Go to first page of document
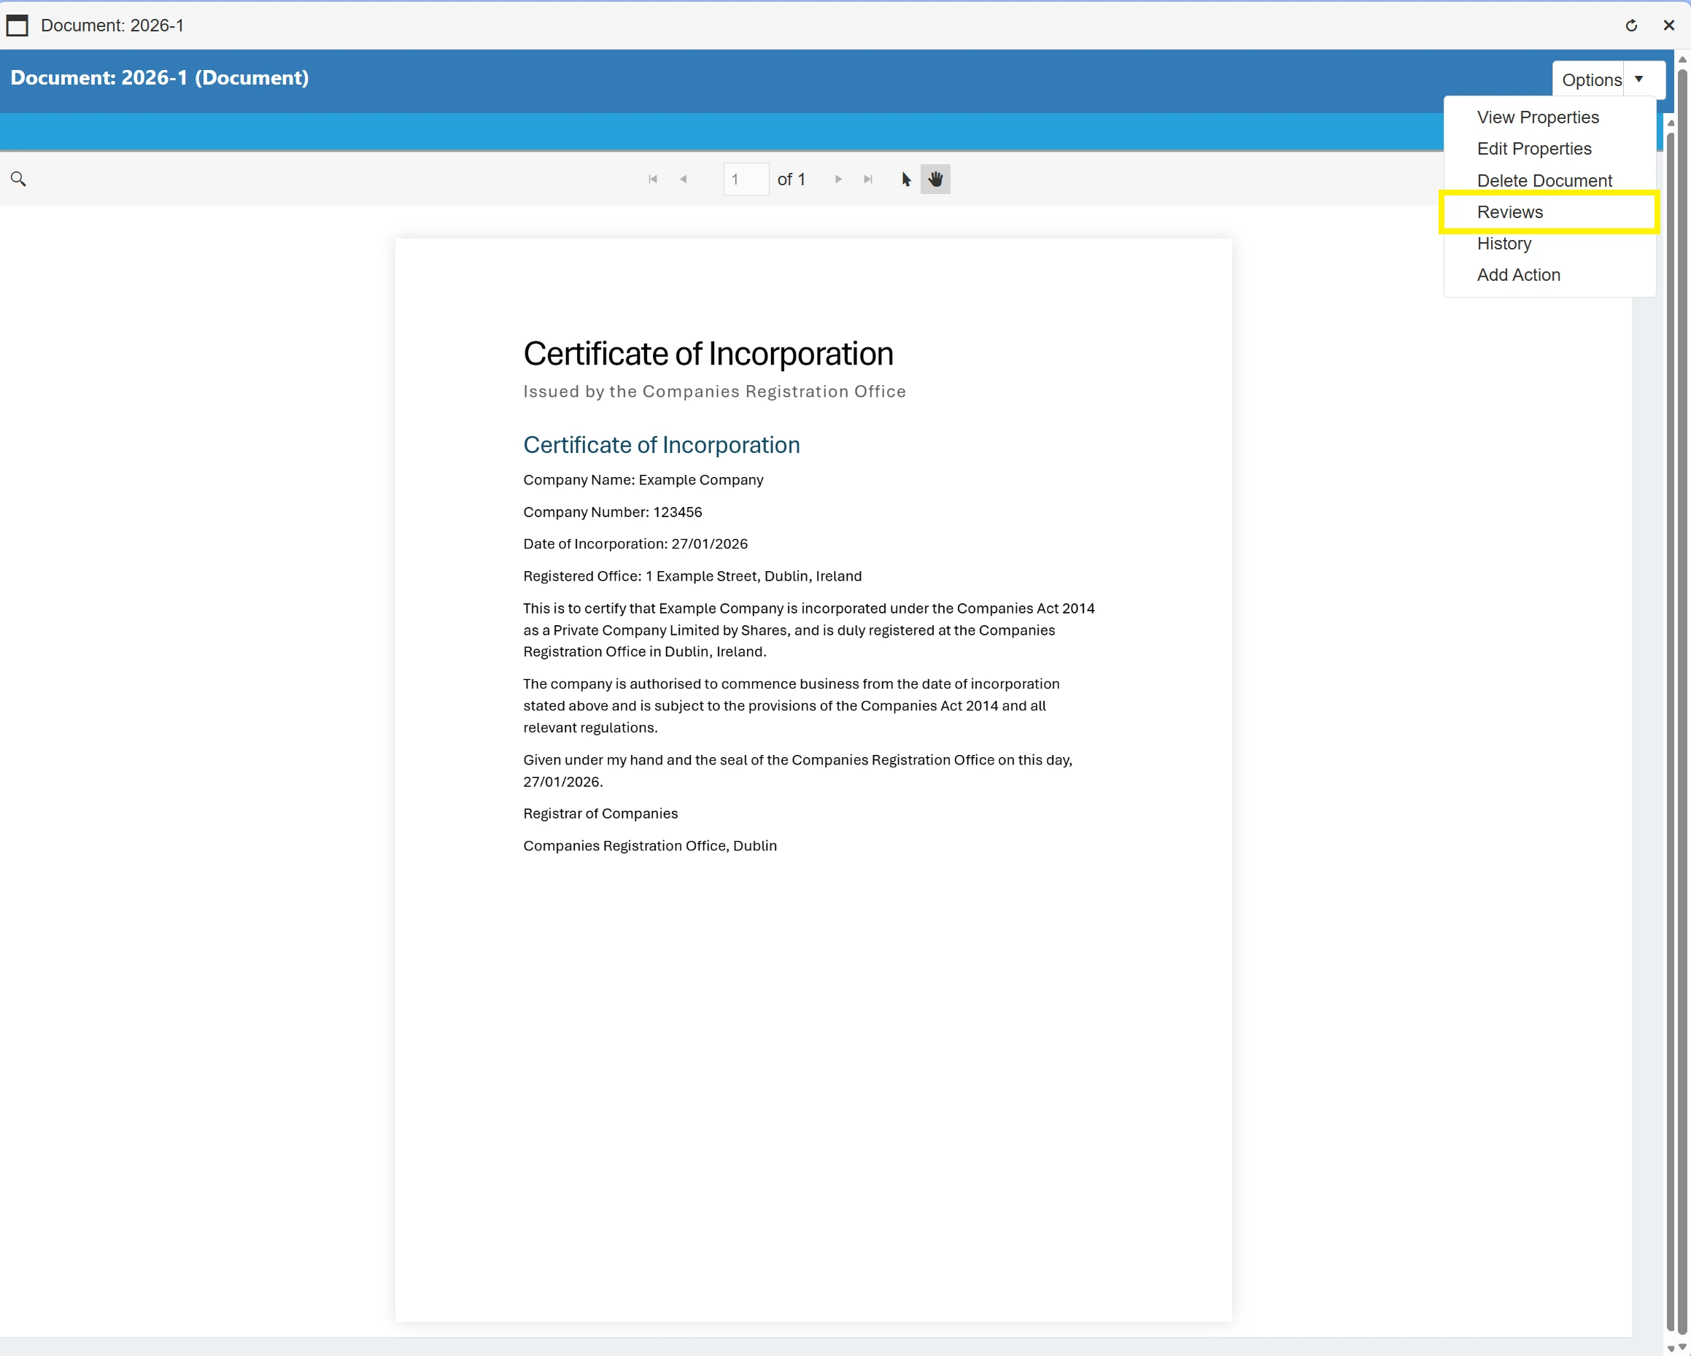The image size is (1691, 1356). (653, 179)
